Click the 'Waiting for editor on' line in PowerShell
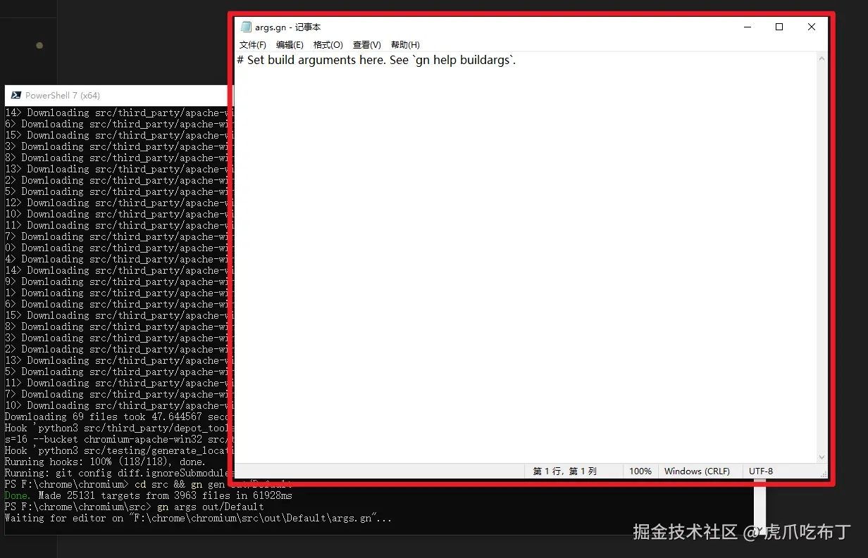868x558 pixels. click(x=198, y=519)
